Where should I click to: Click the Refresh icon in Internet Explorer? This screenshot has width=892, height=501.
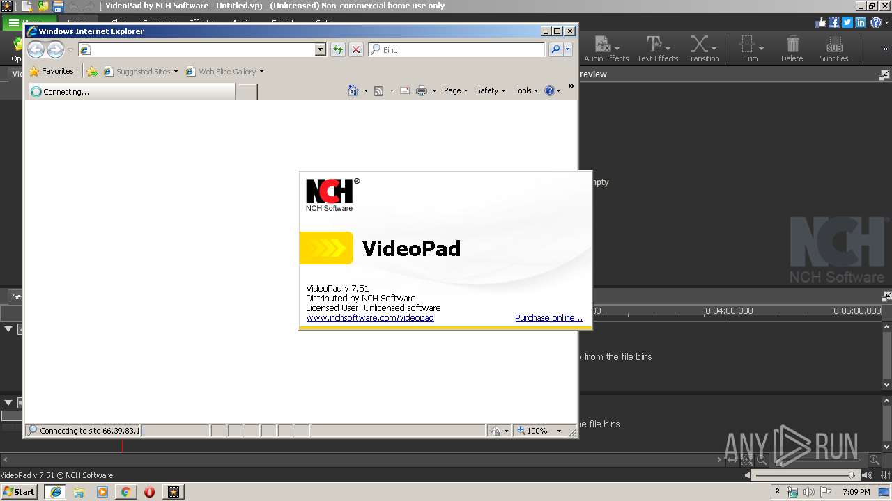[338, 49]
